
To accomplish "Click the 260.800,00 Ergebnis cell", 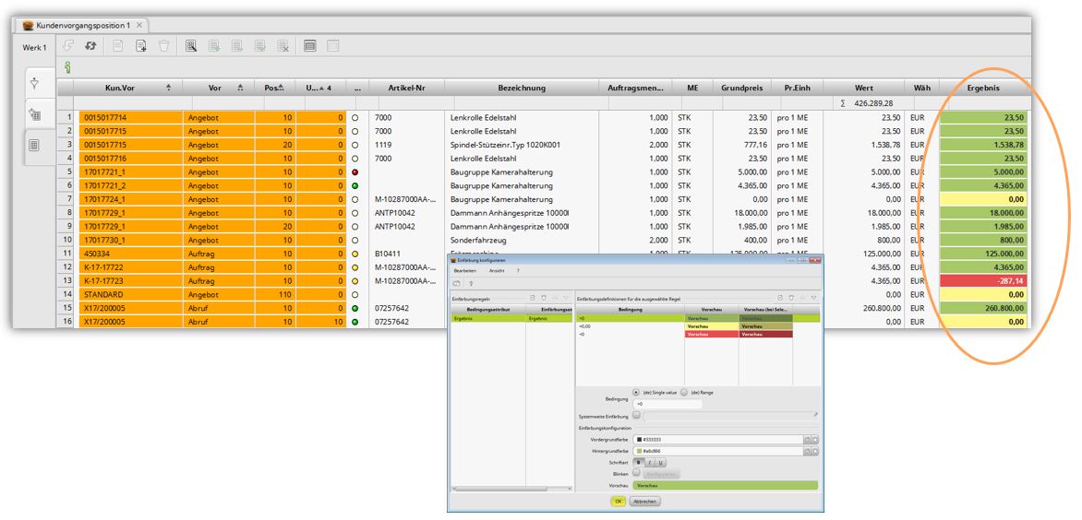I will coord(983,308).
